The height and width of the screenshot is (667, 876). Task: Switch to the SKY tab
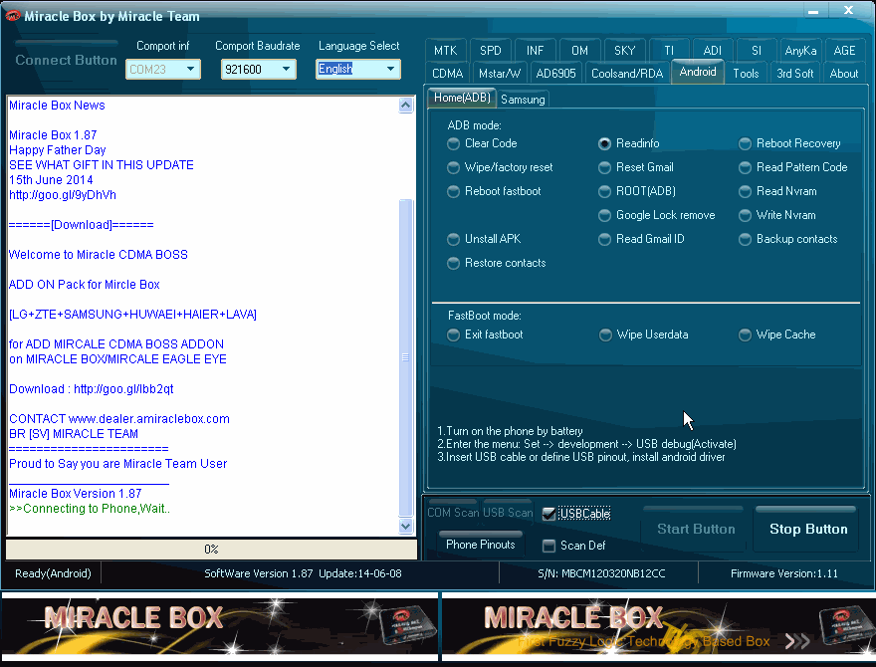click(x=624, y=51)
